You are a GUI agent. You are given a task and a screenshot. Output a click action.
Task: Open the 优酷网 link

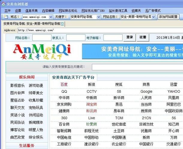pyautogui.click(x=146, y=131)
